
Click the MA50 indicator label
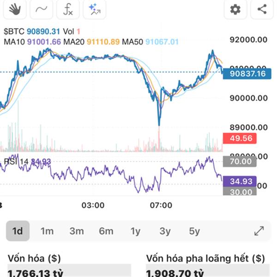(x=132, y=42)
